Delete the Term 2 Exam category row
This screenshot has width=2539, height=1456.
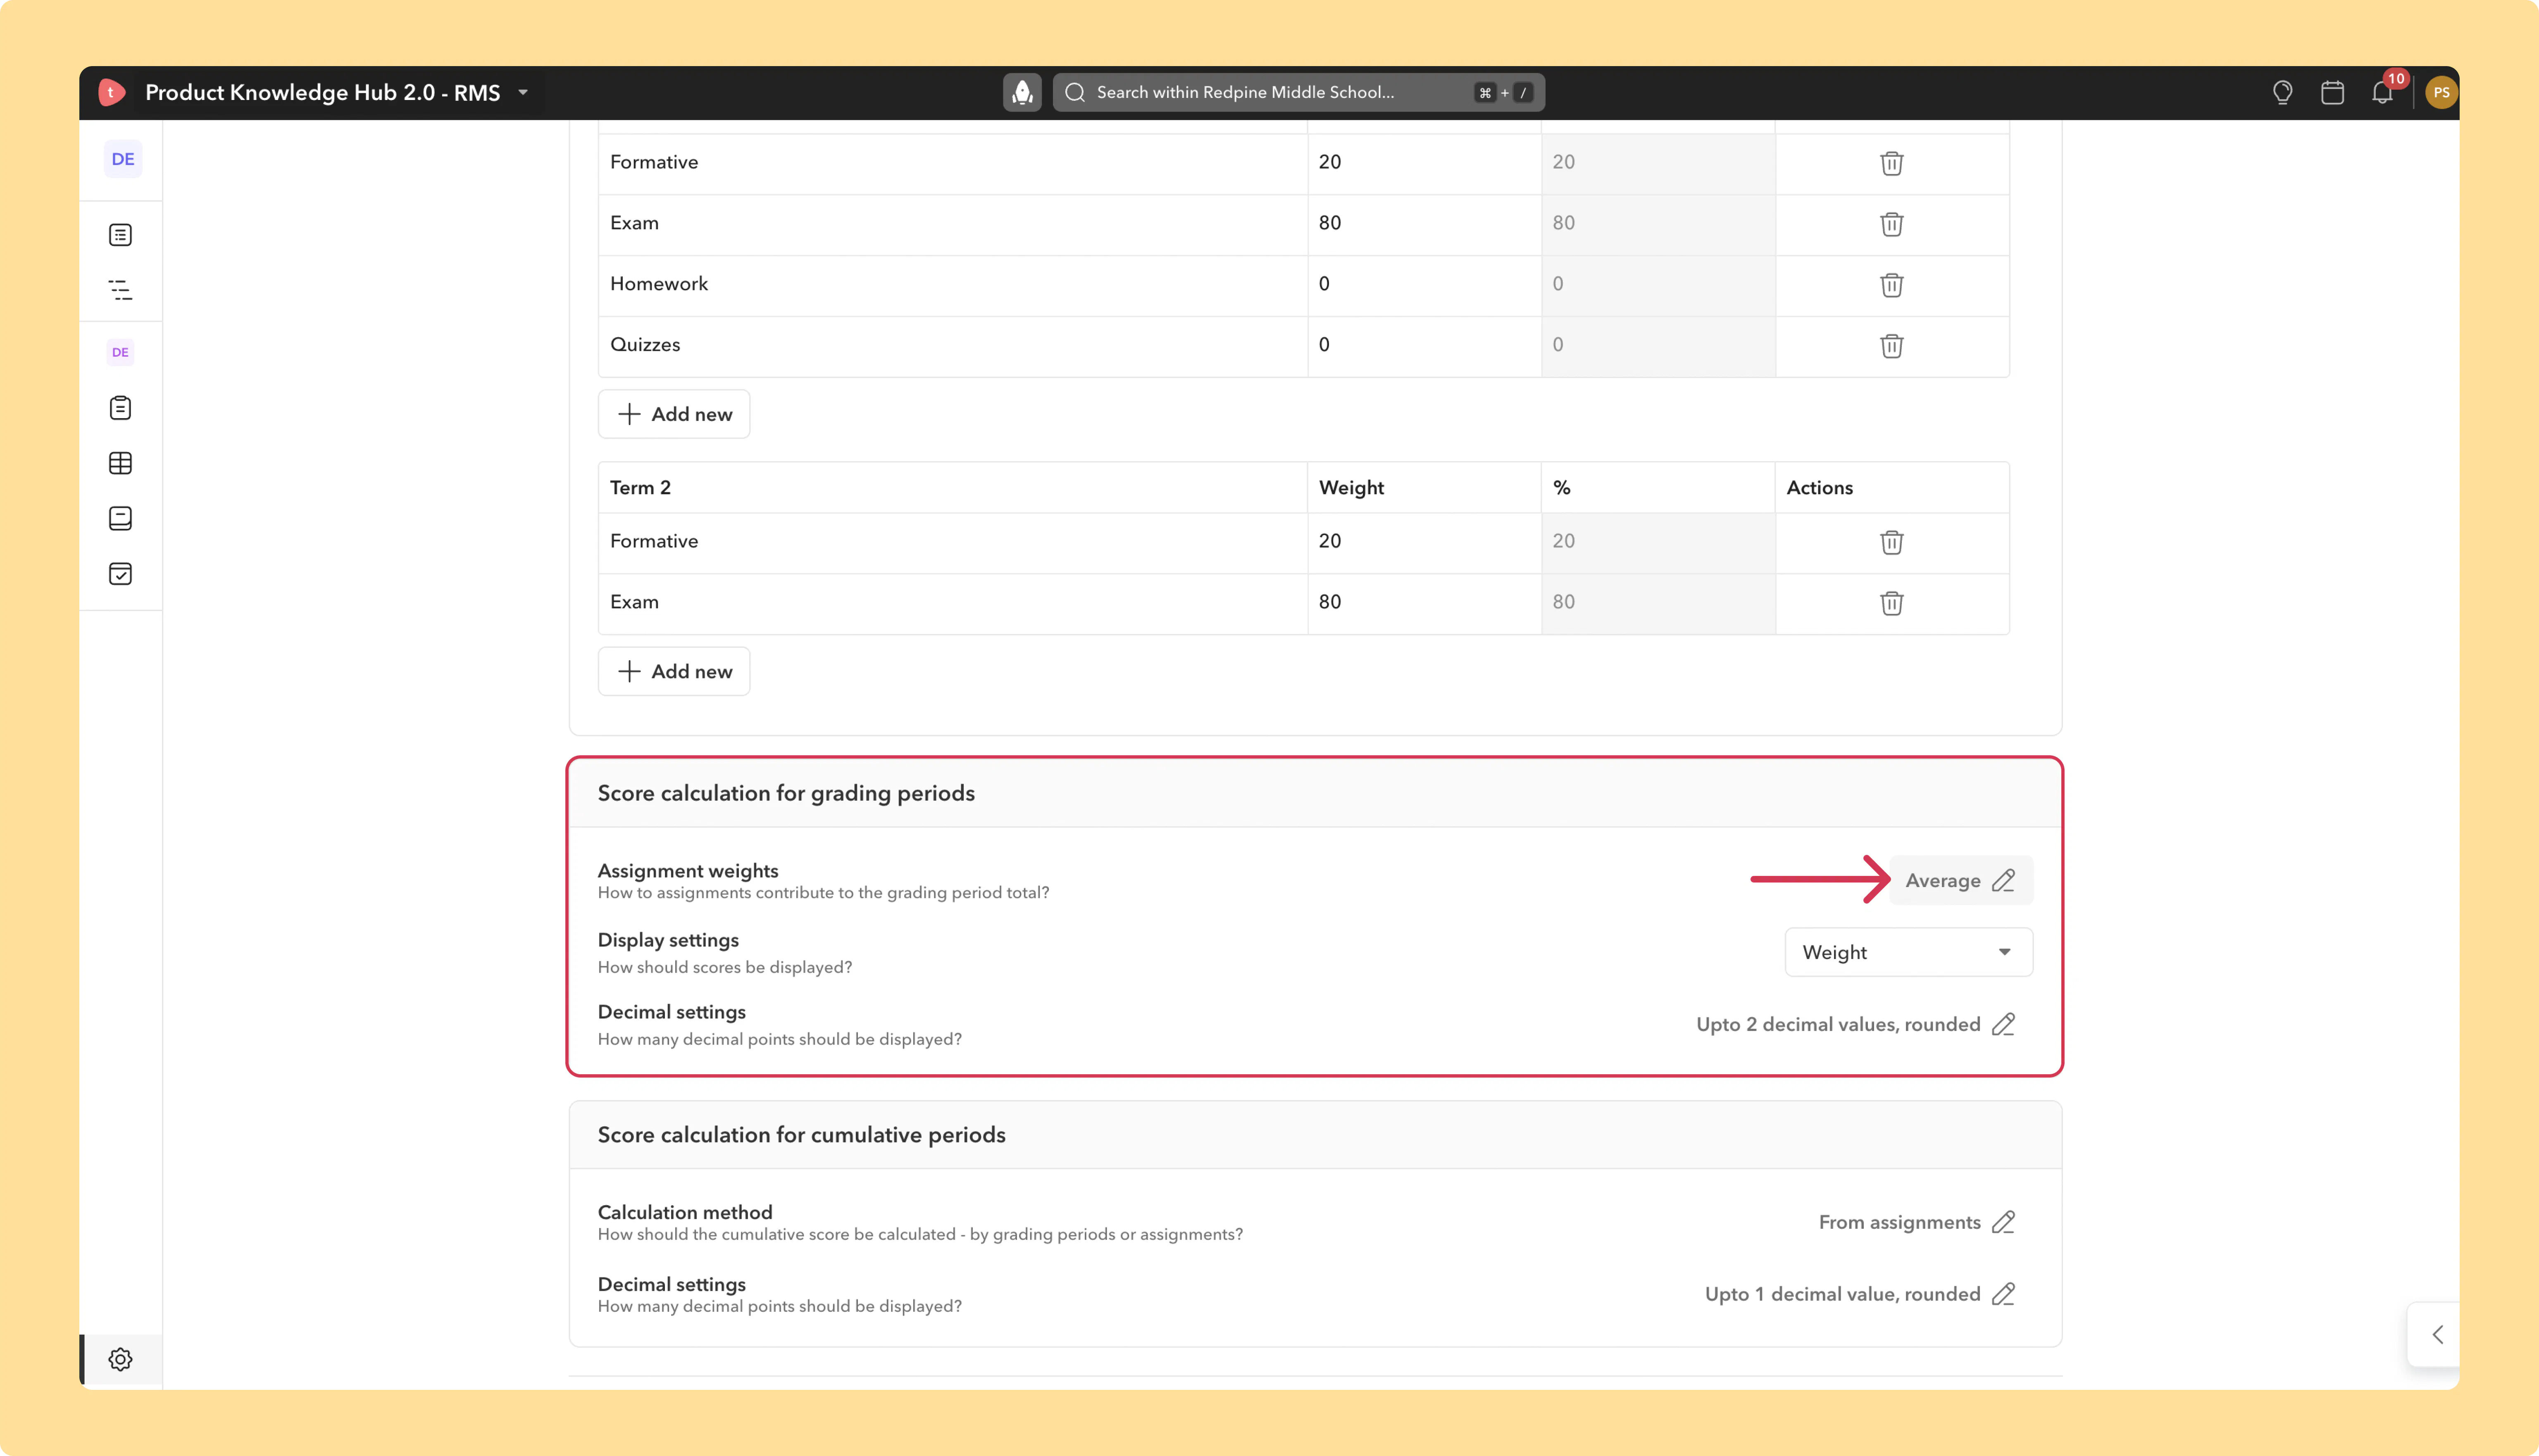pos(1891,603)
